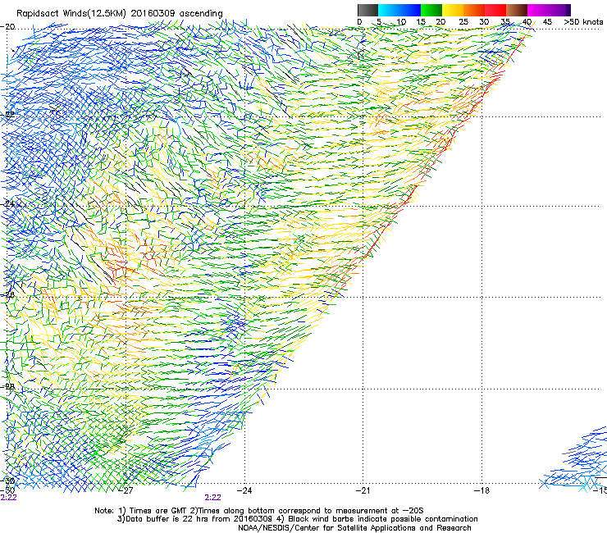Pick the gray 0-5 knots legend segment
The height and width of the screenshot is (533, 607).
(367, 10)
